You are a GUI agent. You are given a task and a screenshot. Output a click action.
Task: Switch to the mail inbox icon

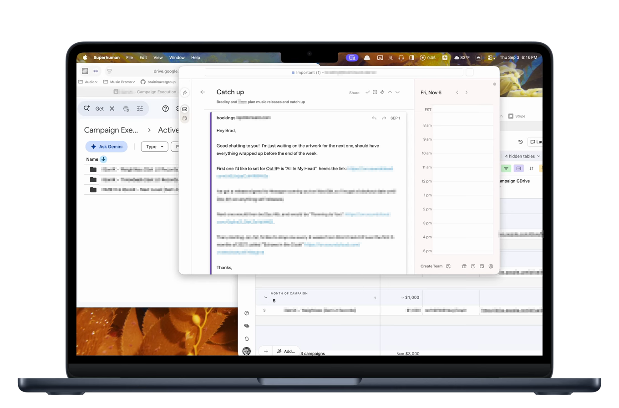point(185,109)
